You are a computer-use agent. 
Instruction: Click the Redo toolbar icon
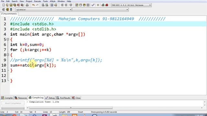[x=37, y=5]
